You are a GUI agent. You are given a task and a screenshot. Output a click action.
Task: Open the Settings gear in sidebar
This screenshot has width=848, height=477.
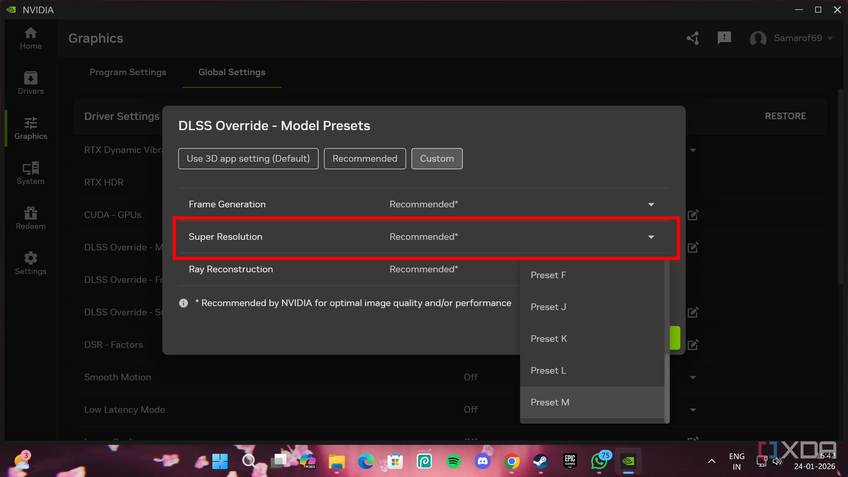click(x=30, y=263)
